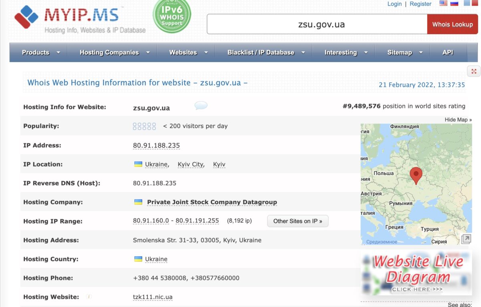The image size is (481, 307).
Task: Open the Interesting menu
Action: [341, 52]
